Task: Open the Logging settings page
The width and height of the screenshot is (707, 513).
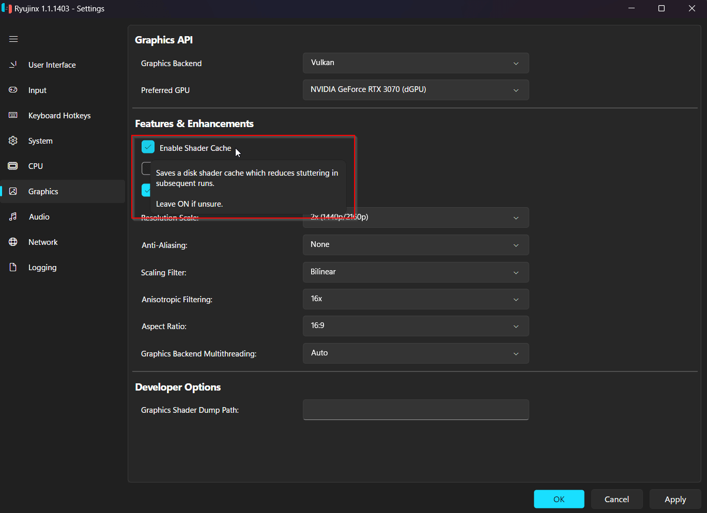Action: tap(63, 267)
